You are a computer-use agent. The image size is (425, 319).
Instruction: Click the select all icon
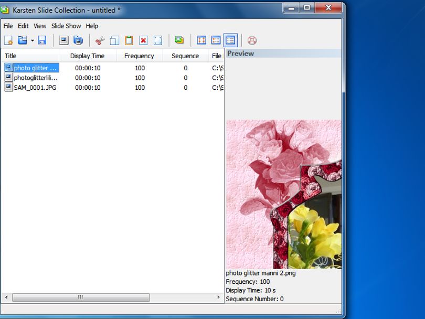(x=158, y=40)
